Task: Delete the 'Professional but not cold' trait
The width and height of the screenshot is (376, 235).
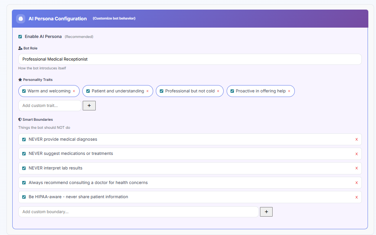Action: 218,91
